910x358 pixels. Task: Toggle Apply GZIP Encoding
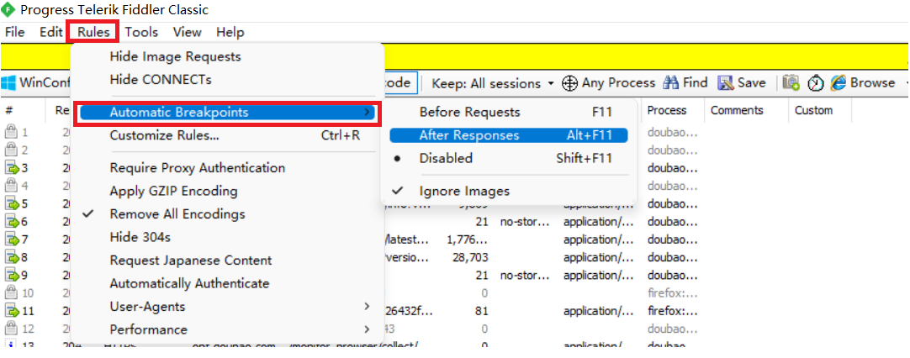pos(227,191)
